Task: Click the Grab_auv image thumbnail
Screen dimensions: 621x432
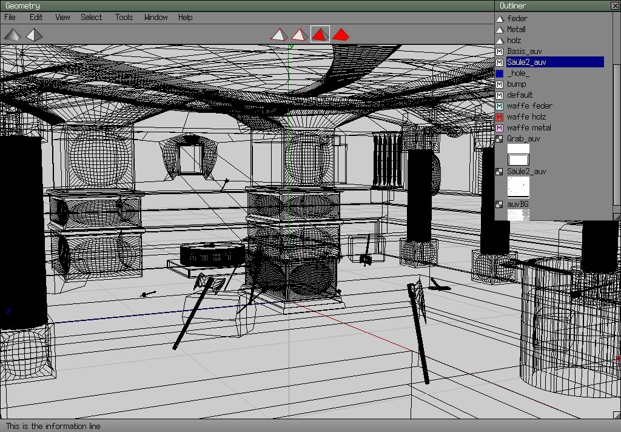Action: coord(518,155)
